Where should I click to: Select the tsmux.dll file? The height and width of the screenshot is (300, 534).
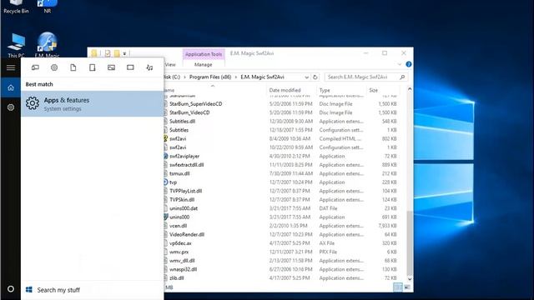pos(179,173)
